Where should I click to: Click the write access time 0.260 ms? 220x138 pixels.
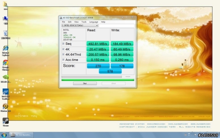click(122, 60)
